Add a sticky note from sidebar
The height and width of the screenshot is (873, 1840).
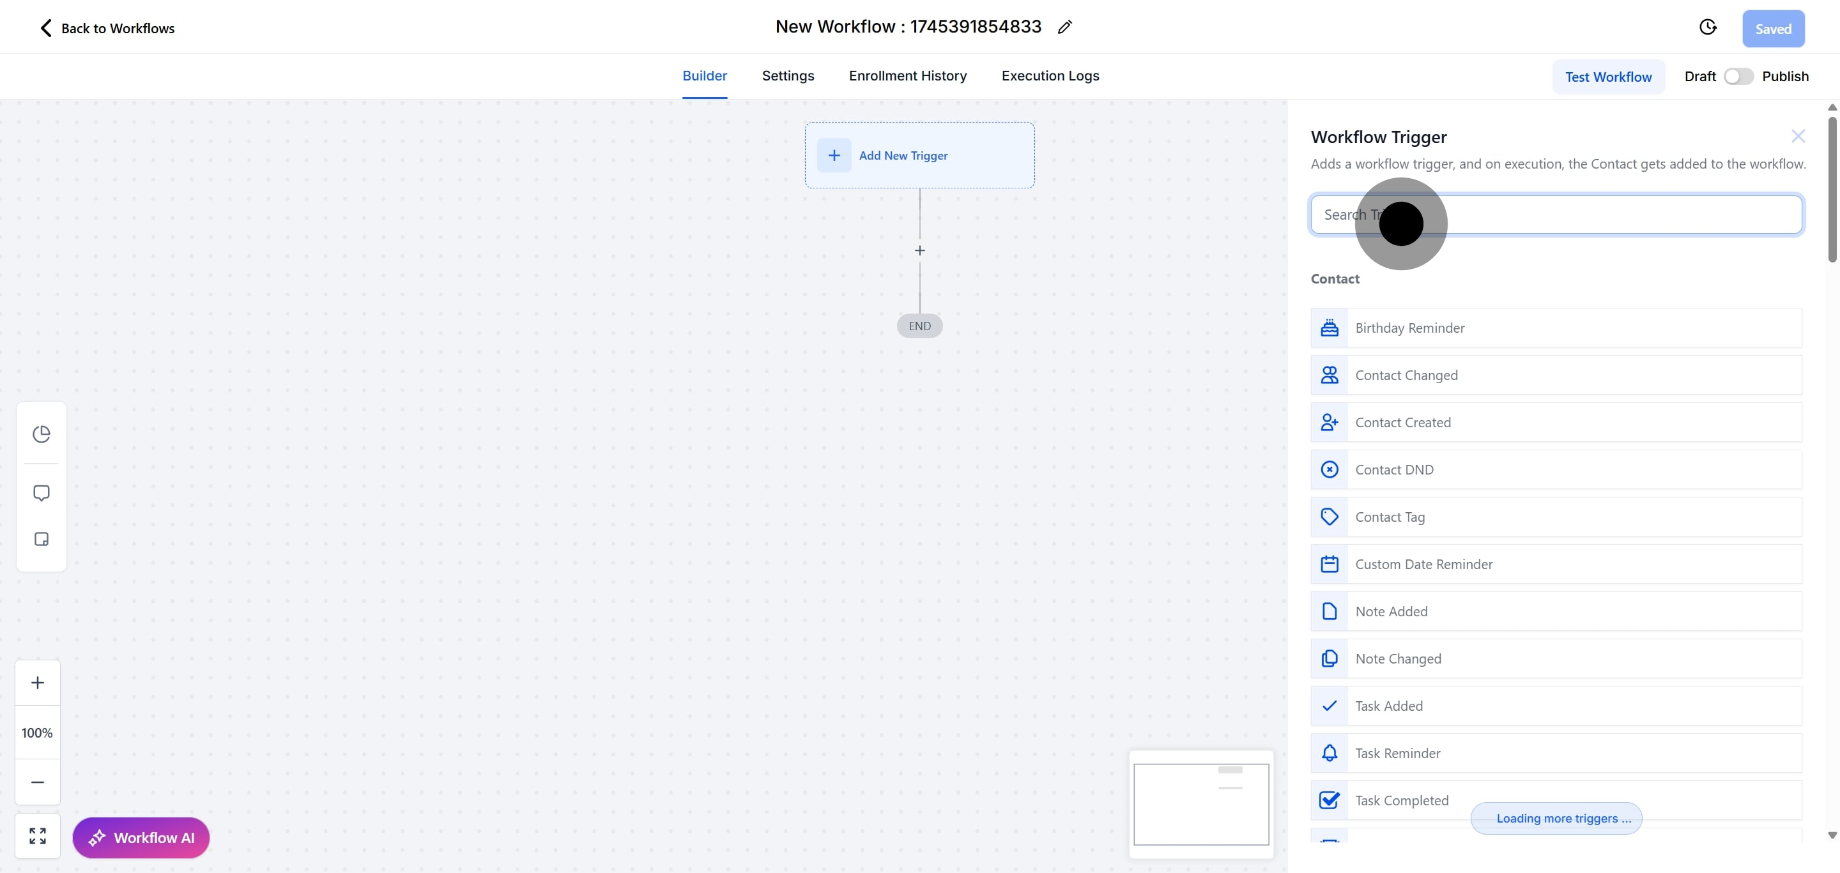[42, 539]
